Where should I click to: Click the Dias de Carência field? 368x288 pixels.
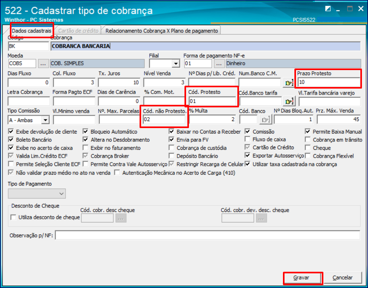pyautogui.click(x=119, y=101)
